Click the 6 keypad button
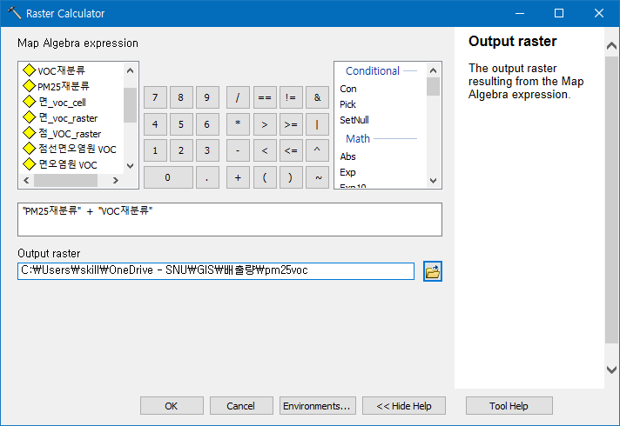The height and width of the screenshot is (426, 620). click(x=206, y=124)
